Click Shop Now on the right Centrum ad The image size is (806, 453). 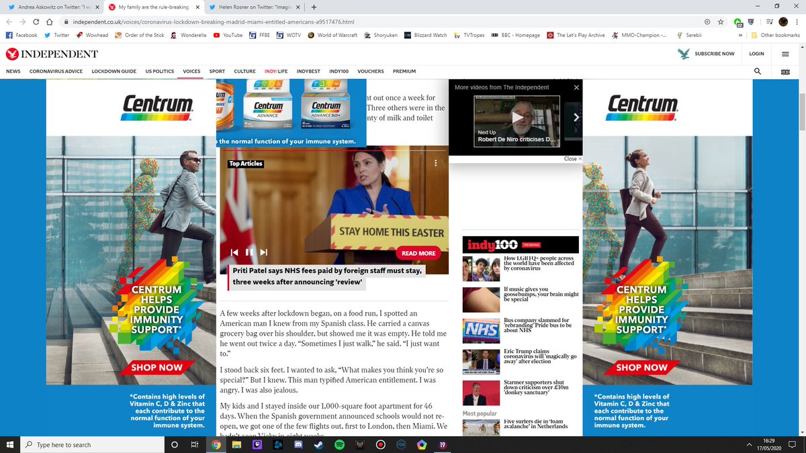pos(641,367)
